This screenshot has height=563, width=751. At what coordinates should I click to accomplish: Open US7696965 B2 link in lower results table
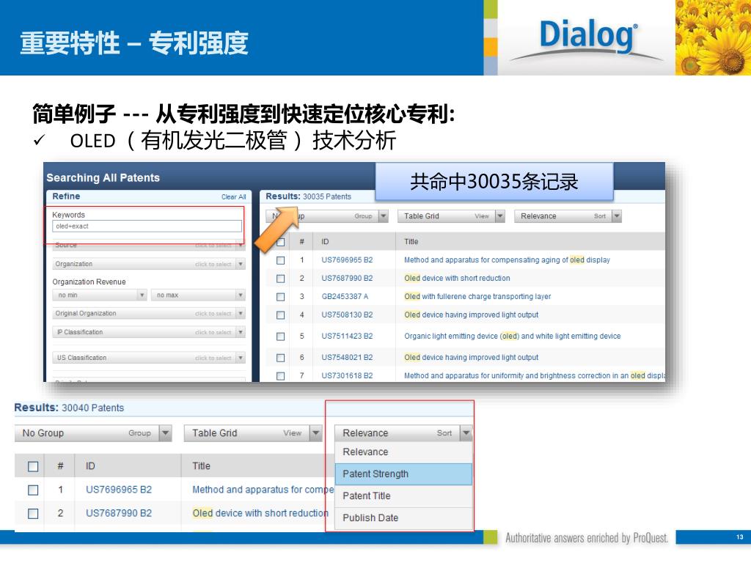point(119,490)
